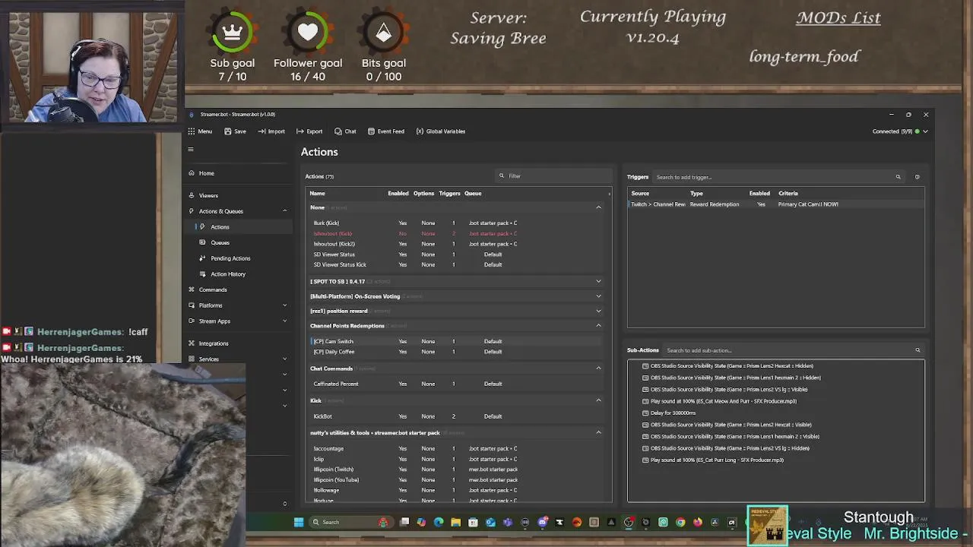This screenshot has height=547, width=973.
Task: Open the Streamer.bot Menu button
Action: point(201,131)
